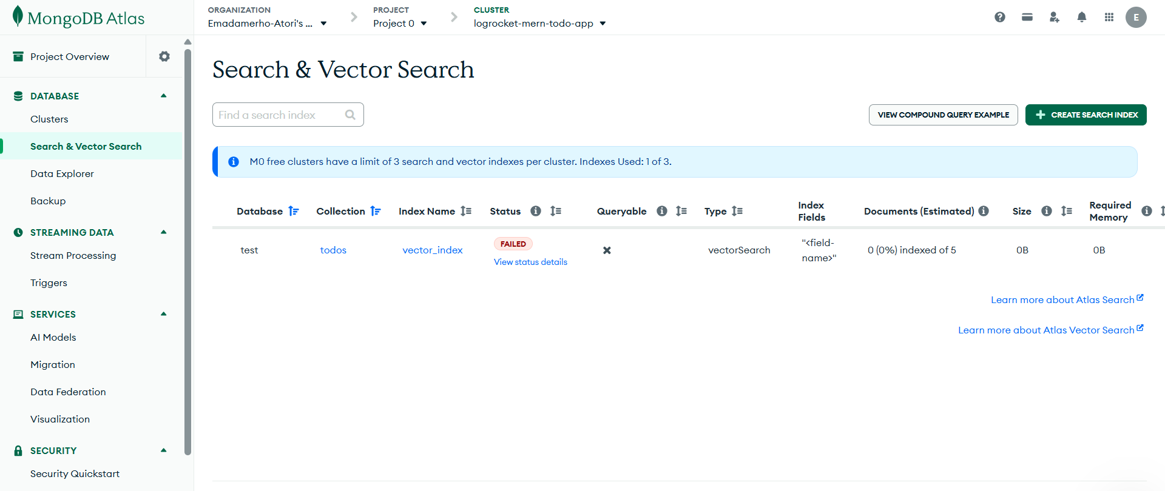Open Migration page
Viewport: 1165px width, 491px height.
[x=53, y=365]
